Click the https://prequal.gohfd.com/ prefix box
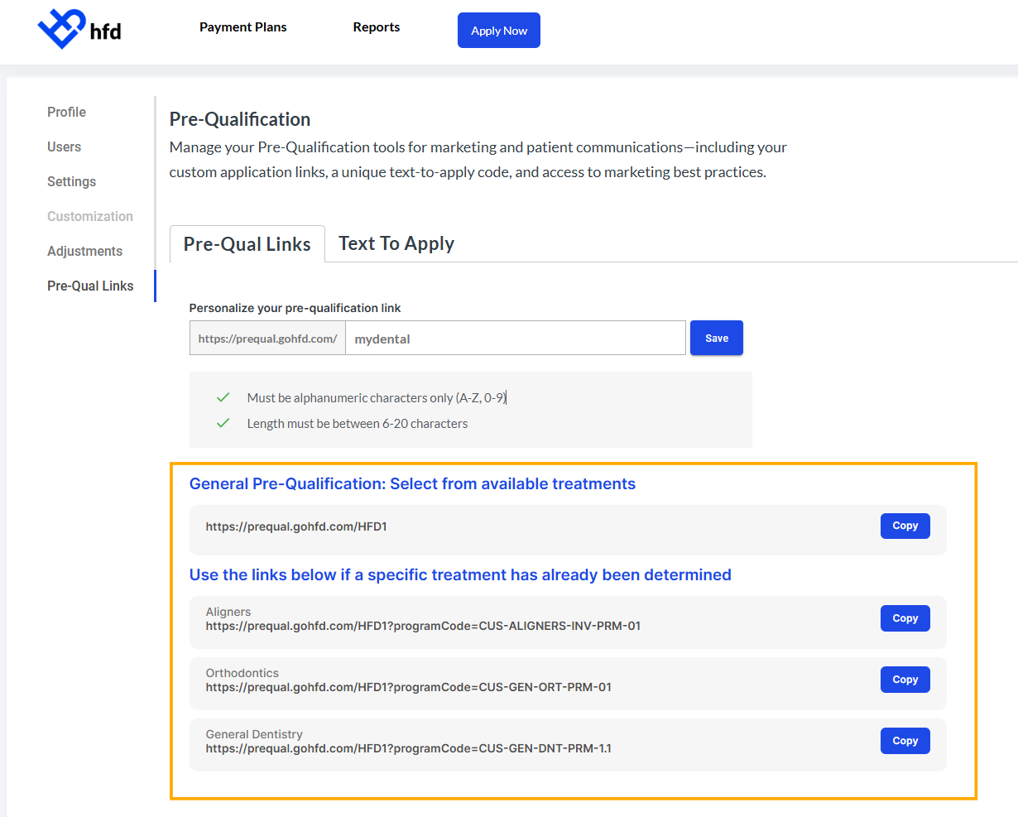 267,339
